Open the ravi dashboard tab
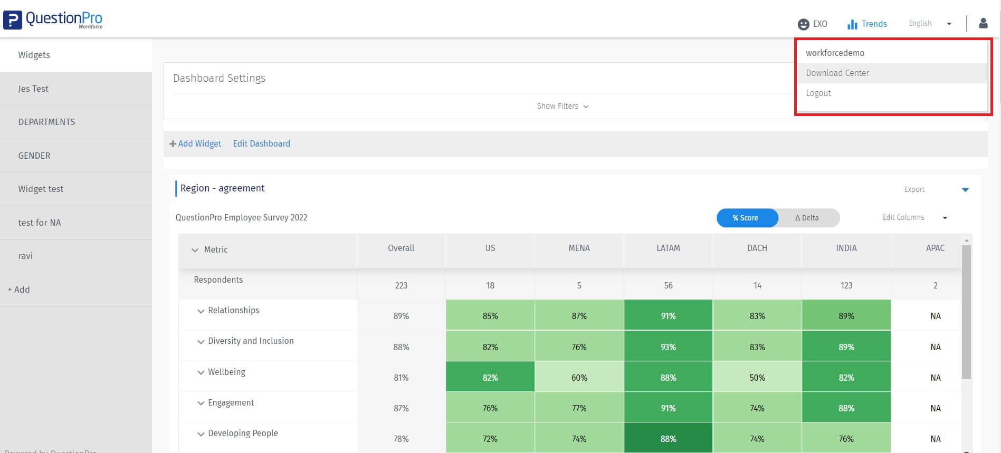This screenshot has width=1001, height=453. tap(76, 256)
